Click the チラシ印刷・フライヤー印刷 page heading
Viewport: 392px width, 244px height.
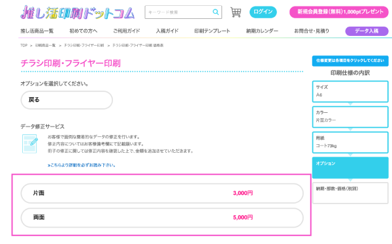[x=71, y=63]
